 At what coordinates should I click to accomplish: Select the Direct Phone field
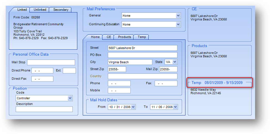(x=42, y=71)
